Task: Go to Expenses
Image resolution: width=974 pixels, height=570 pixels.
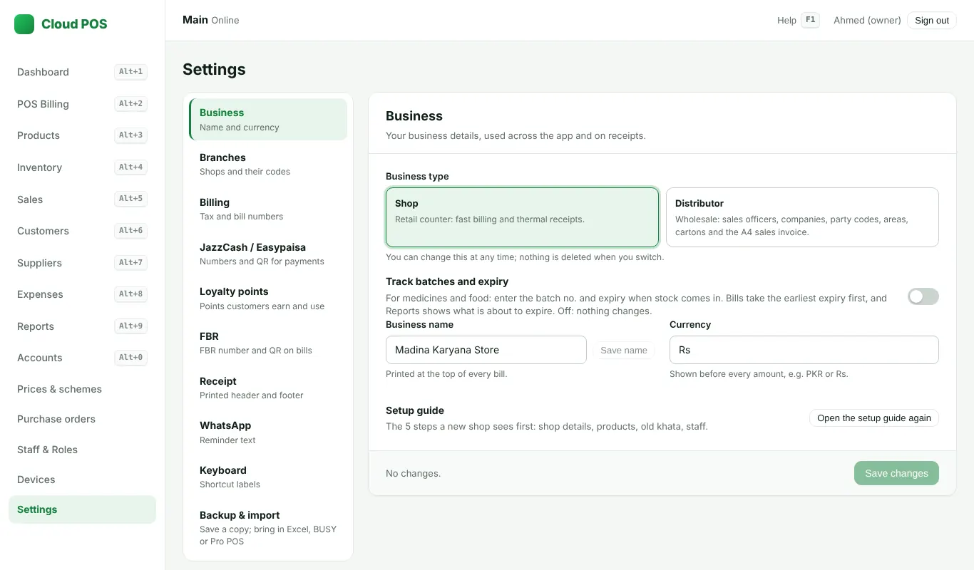Action: (82, 294)
